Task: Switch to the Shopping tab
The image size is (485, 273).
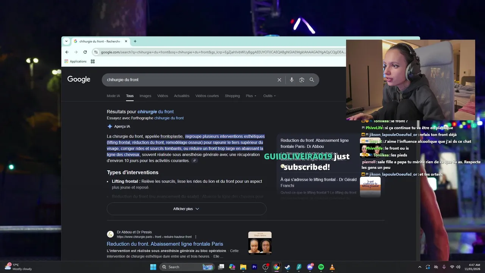Action: (232, 96)
